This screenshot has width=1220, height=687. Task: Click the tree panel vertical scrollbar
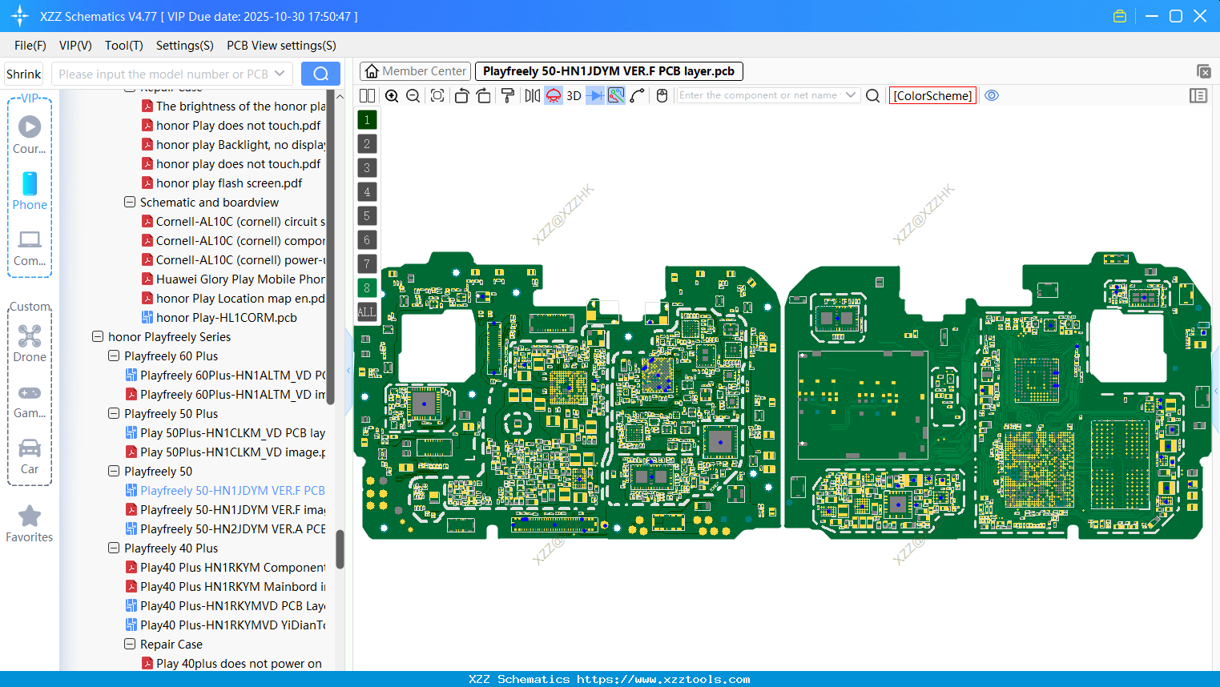click(340, 549)
